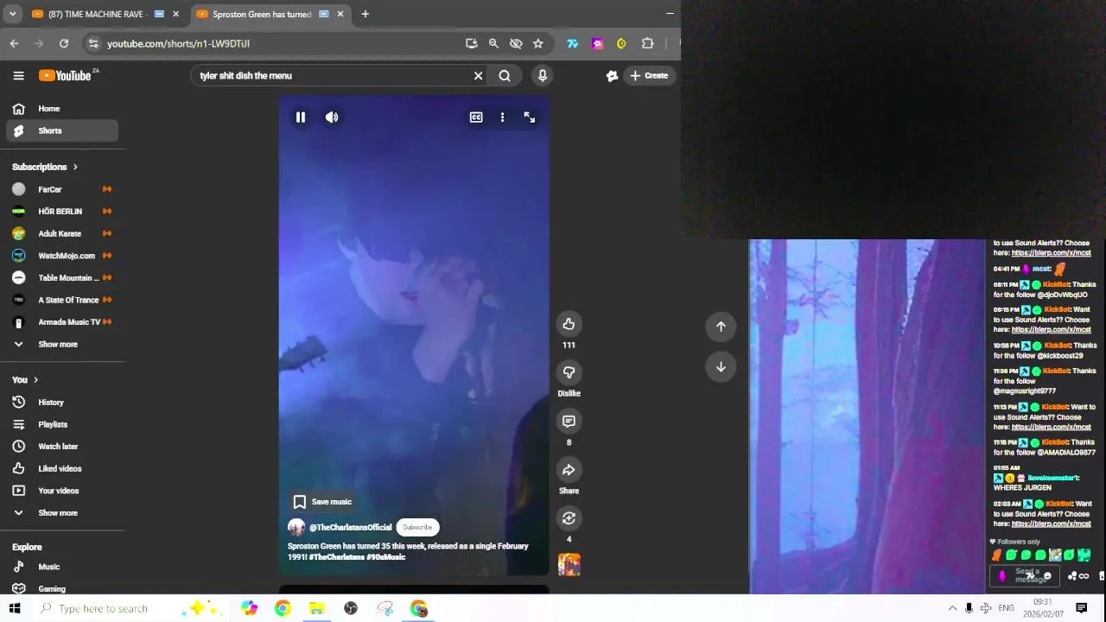
Task: Open OBS Studio from the taskbar
Action: (x=351, y=608)
